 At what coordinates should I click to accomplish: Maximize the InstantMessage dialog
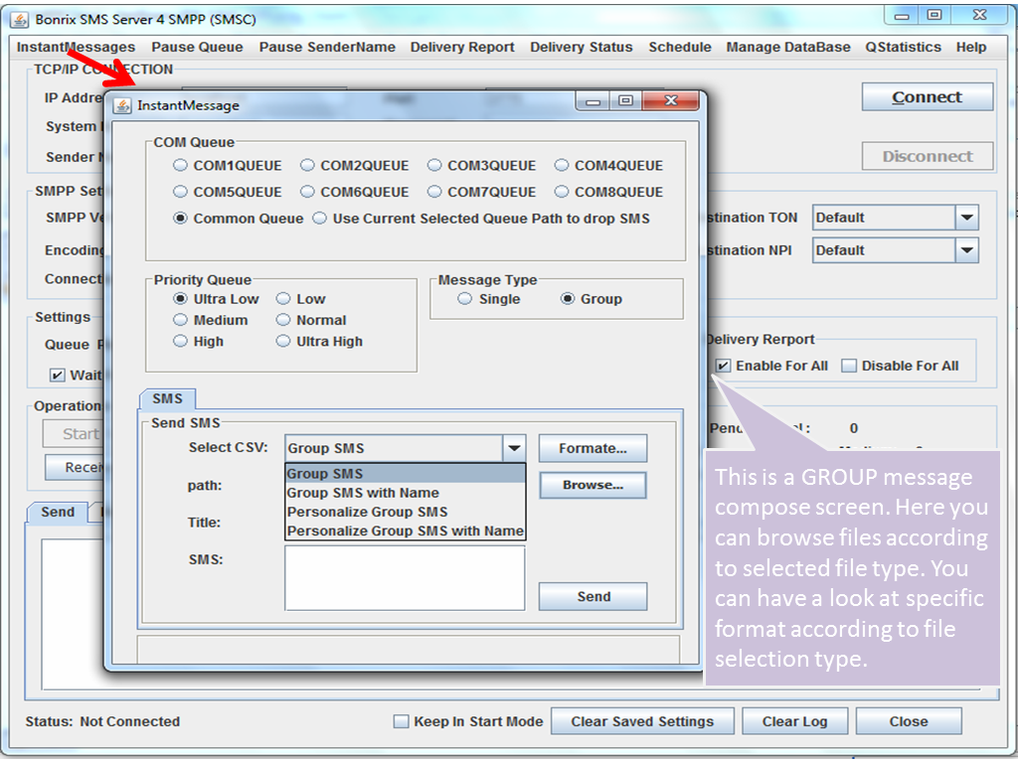click(x=625, y=100)
